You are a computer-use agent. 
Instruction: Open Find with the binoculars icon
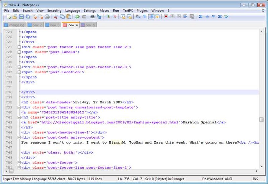[92, 16]
